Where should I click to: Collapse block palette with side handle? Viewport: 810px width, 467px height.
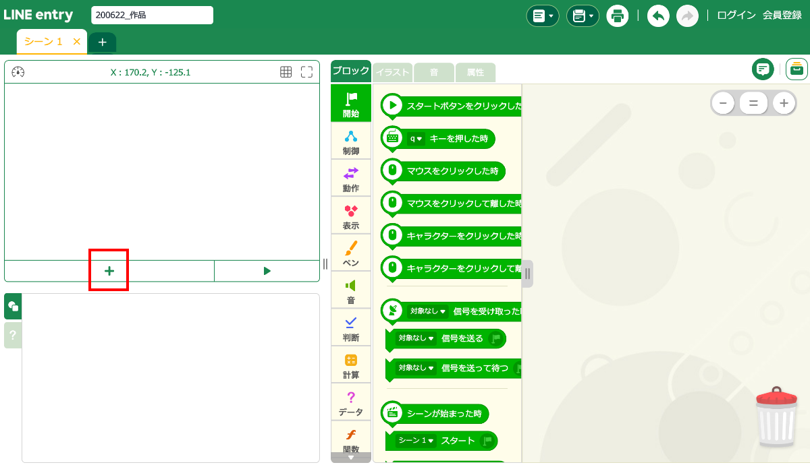pos(527,274)
